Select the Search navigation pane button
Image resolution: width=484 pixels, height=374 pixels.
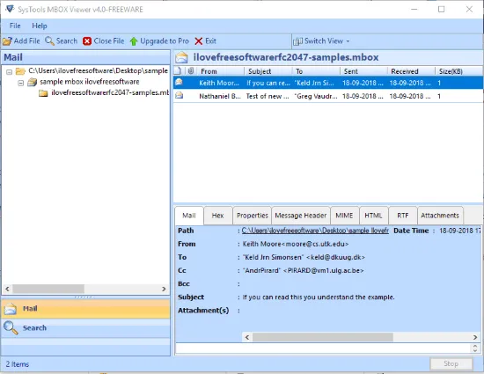[x=85, y=327]
